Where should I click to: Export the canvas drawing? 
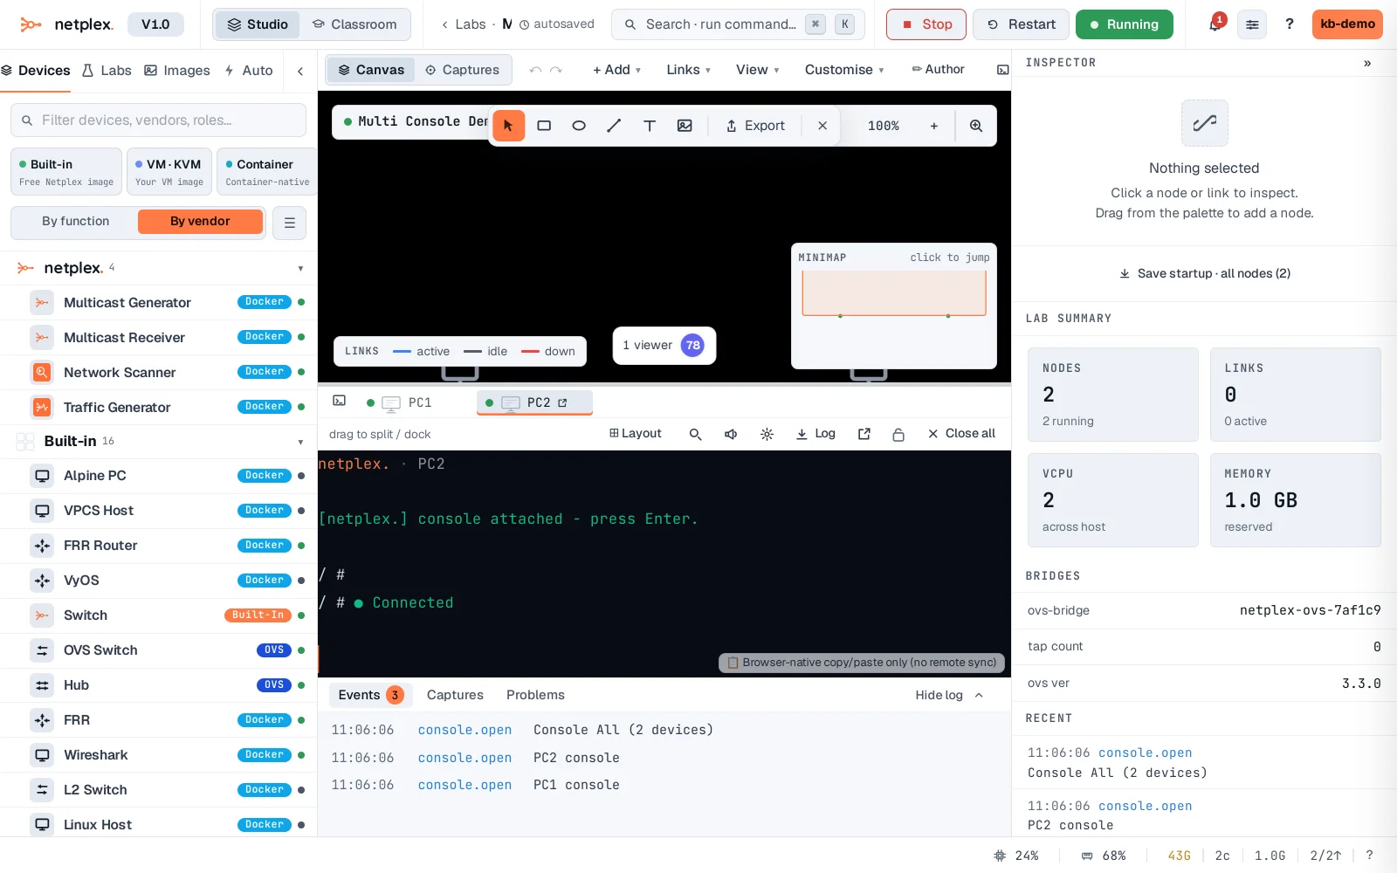coord(755,126)
